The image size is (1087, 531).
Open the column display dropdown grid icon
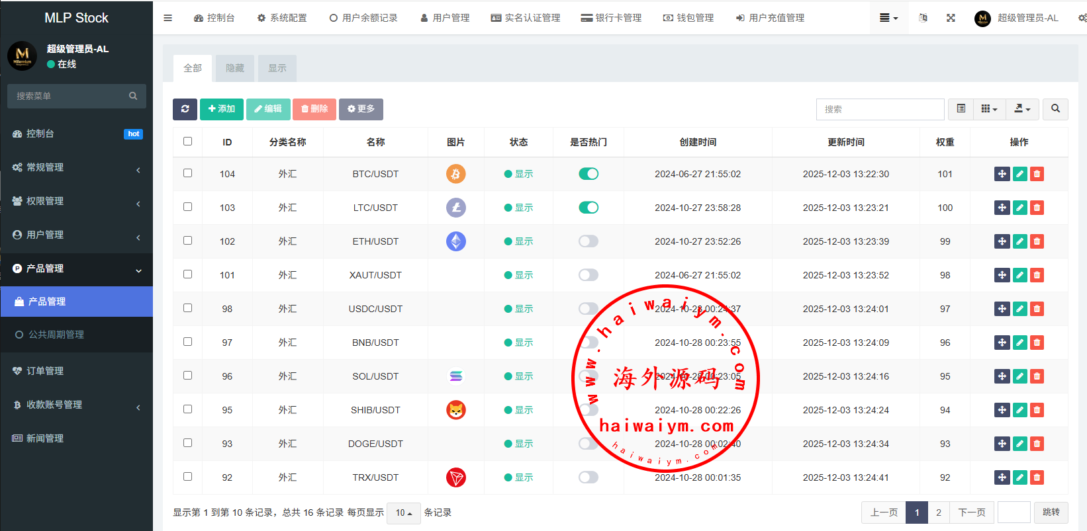click(989, 109)
